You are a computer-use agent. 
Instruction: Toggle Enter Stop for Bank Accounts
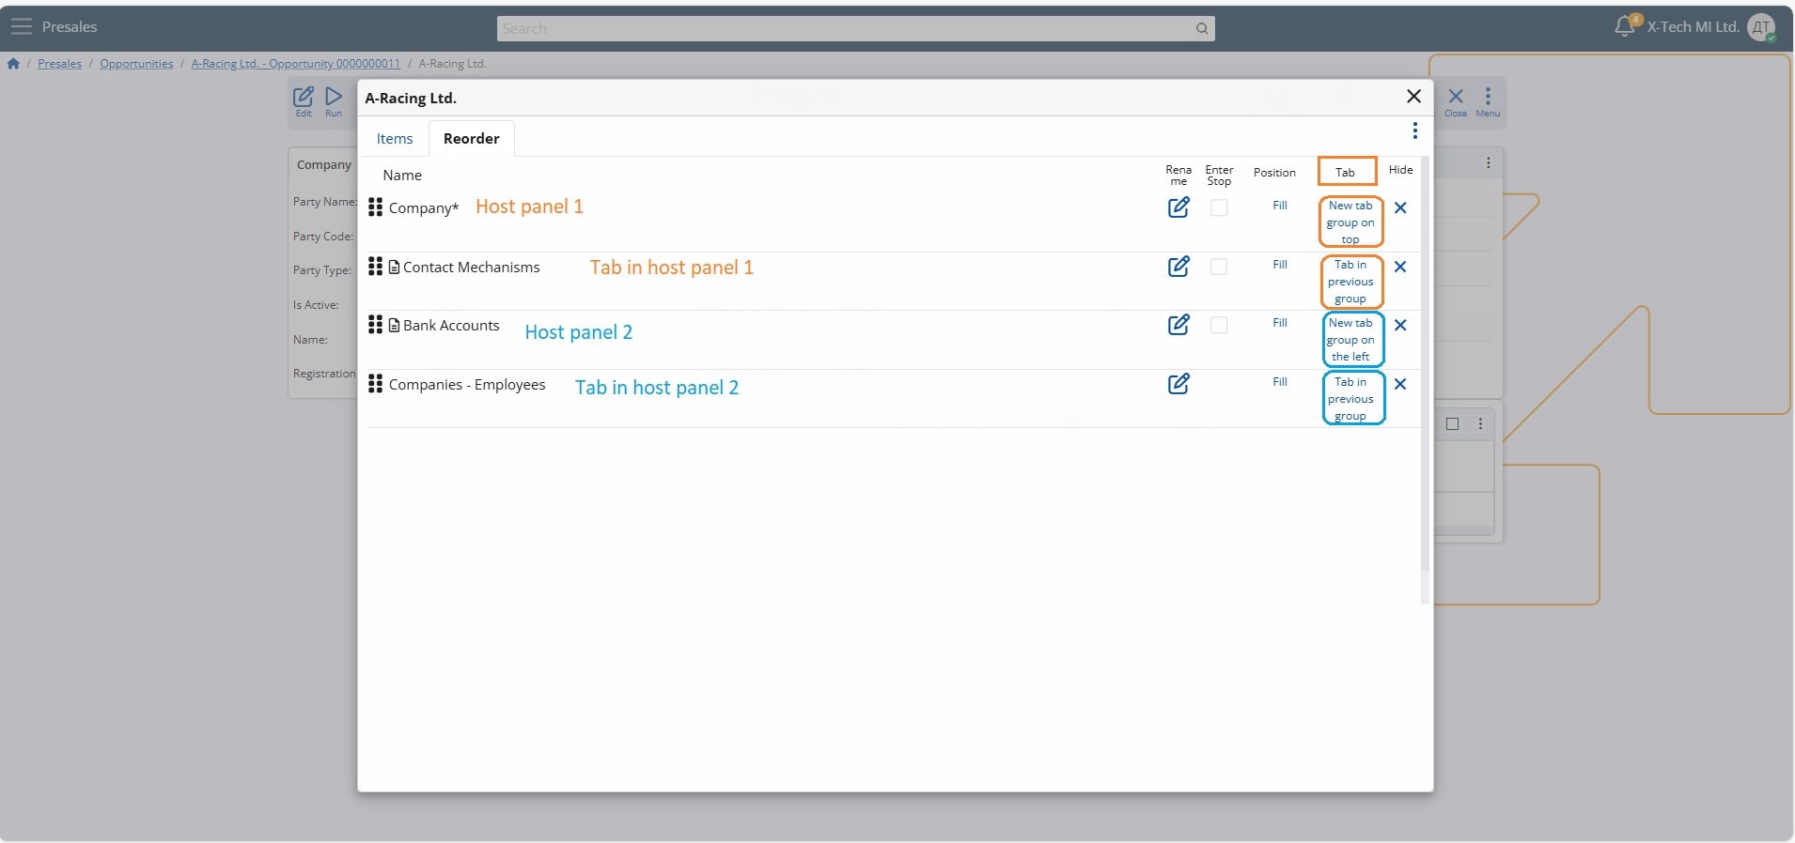click(1219, 325)
